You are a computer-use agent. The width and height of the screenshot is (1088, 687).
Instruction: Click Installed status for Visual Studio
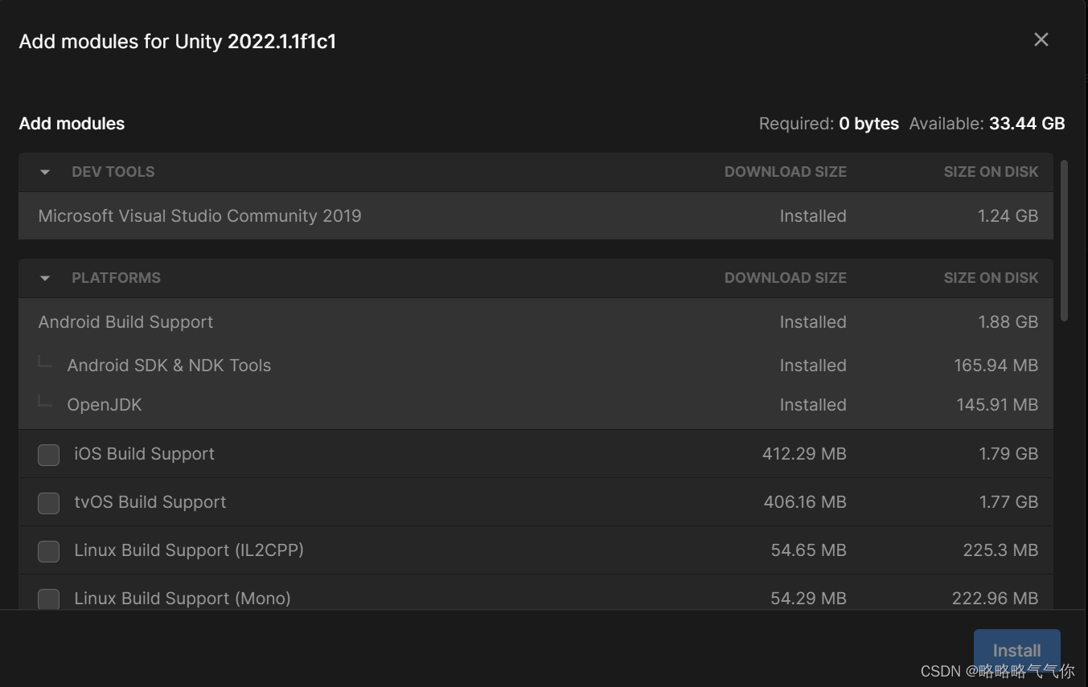click(813, 215)
